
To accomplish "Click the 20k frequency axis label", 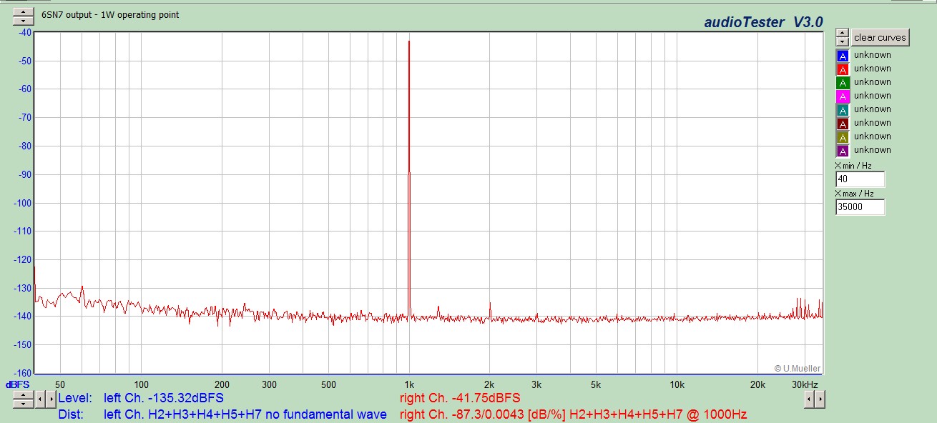I will pos(757,384).
